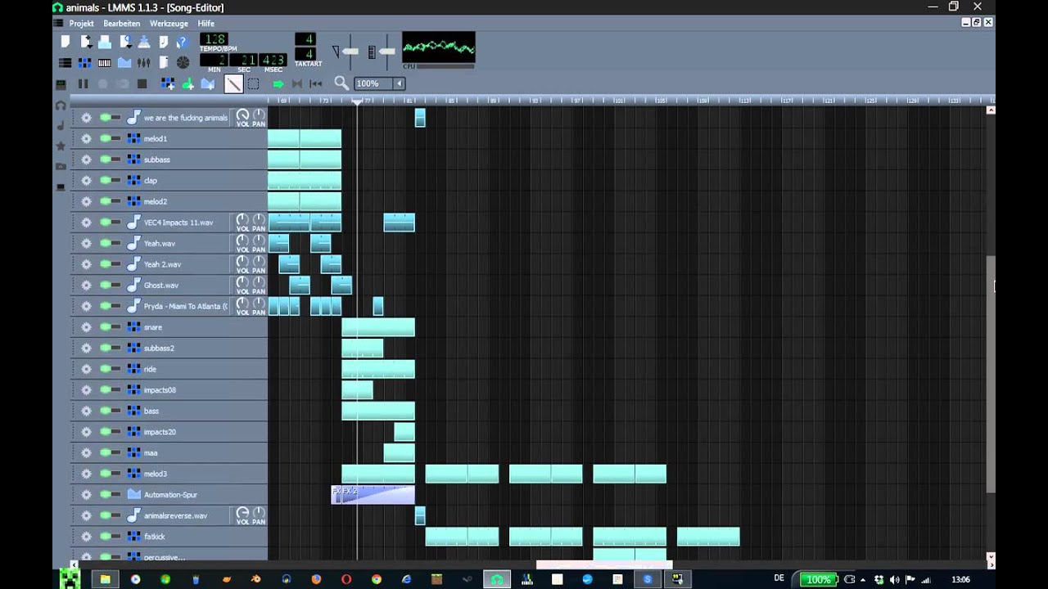
Task: Open My Presets star sidebar tab
Action: tap(60, 146)
